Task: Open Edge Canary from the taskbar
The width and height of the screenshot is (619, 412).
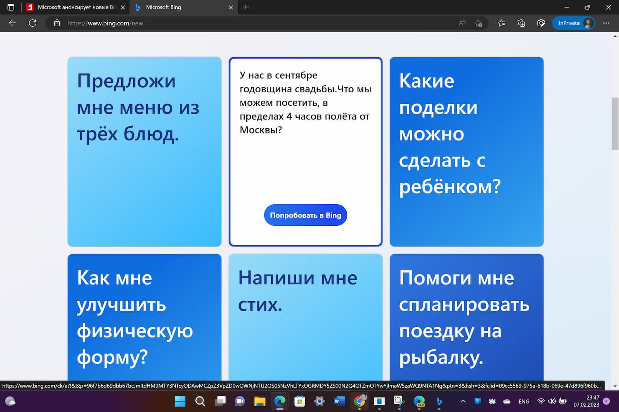Action: [x=419, y=401]
